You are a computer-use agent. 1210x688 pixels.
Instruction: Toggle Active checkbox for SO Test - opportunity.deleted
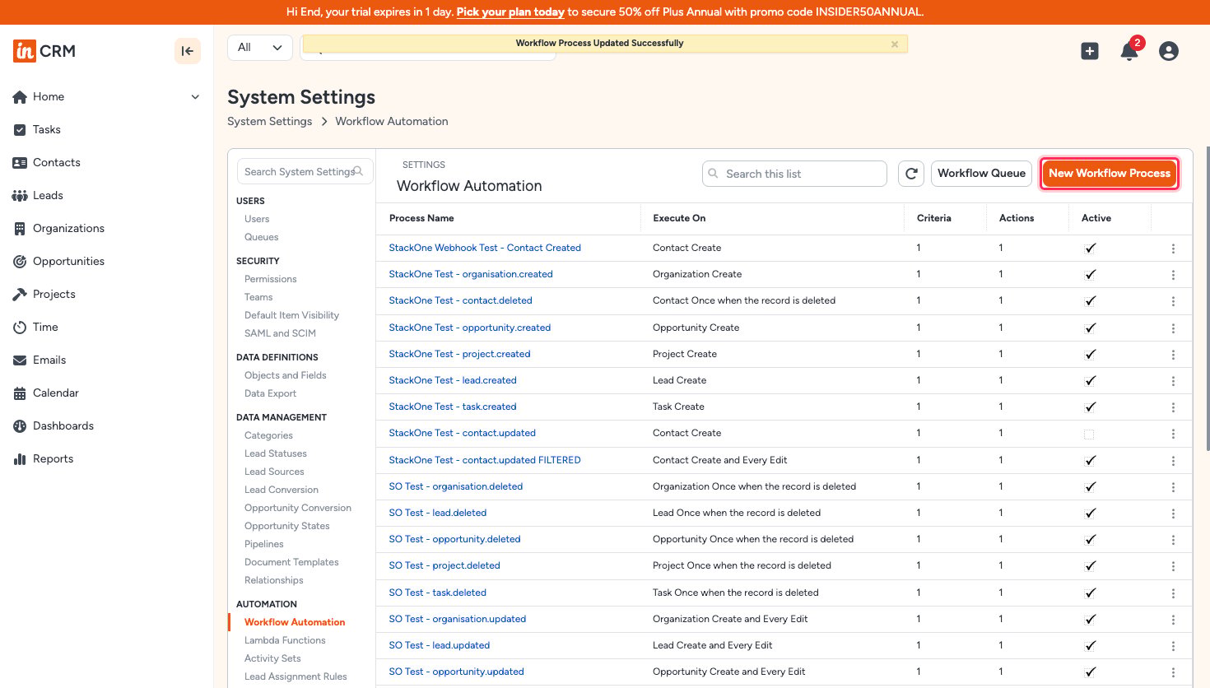tap(1090, 539)
